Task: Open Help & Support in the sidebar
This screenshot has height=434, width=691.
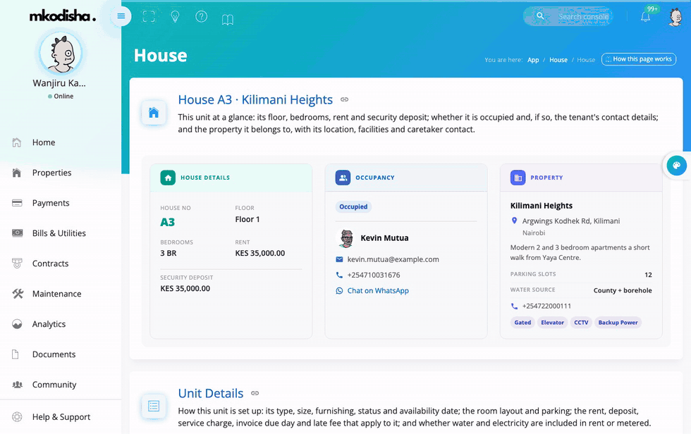Action: pyautogui.click(x=61, y=417)
